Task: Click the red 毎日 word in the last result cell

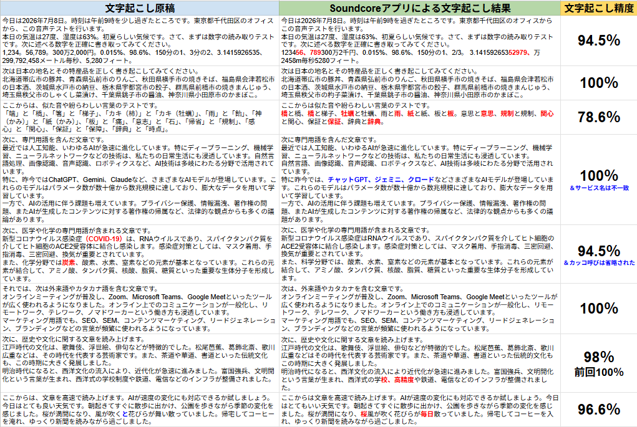Action: 427,414
